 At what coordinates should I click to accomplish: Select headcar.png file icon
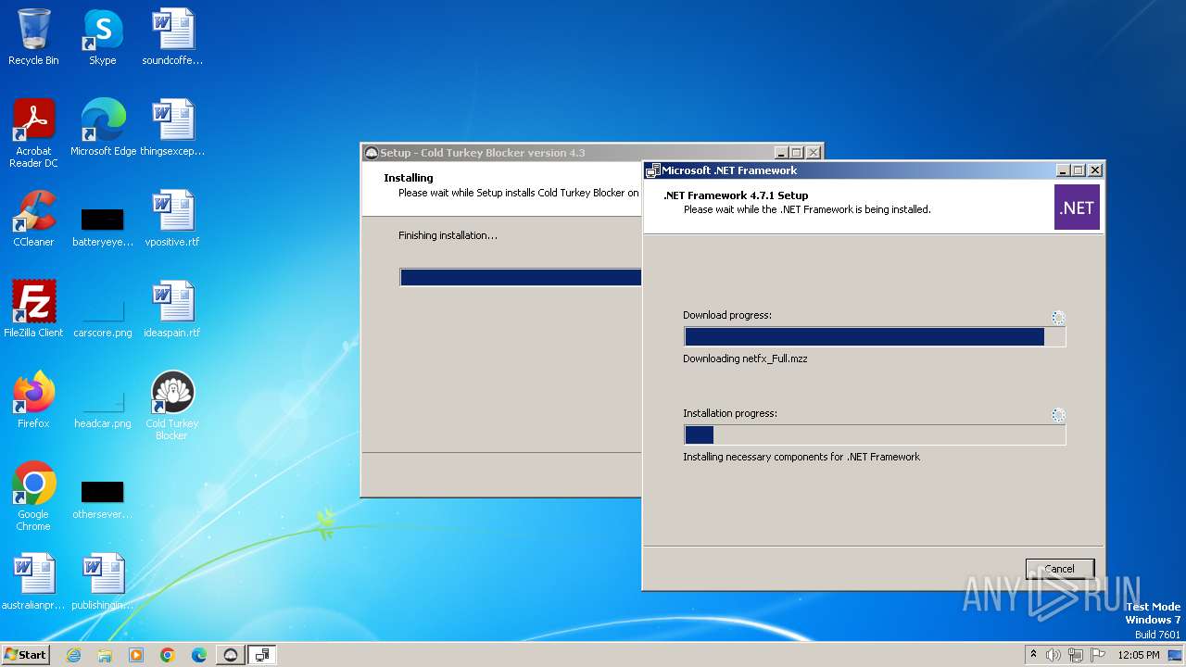(103, 406)
